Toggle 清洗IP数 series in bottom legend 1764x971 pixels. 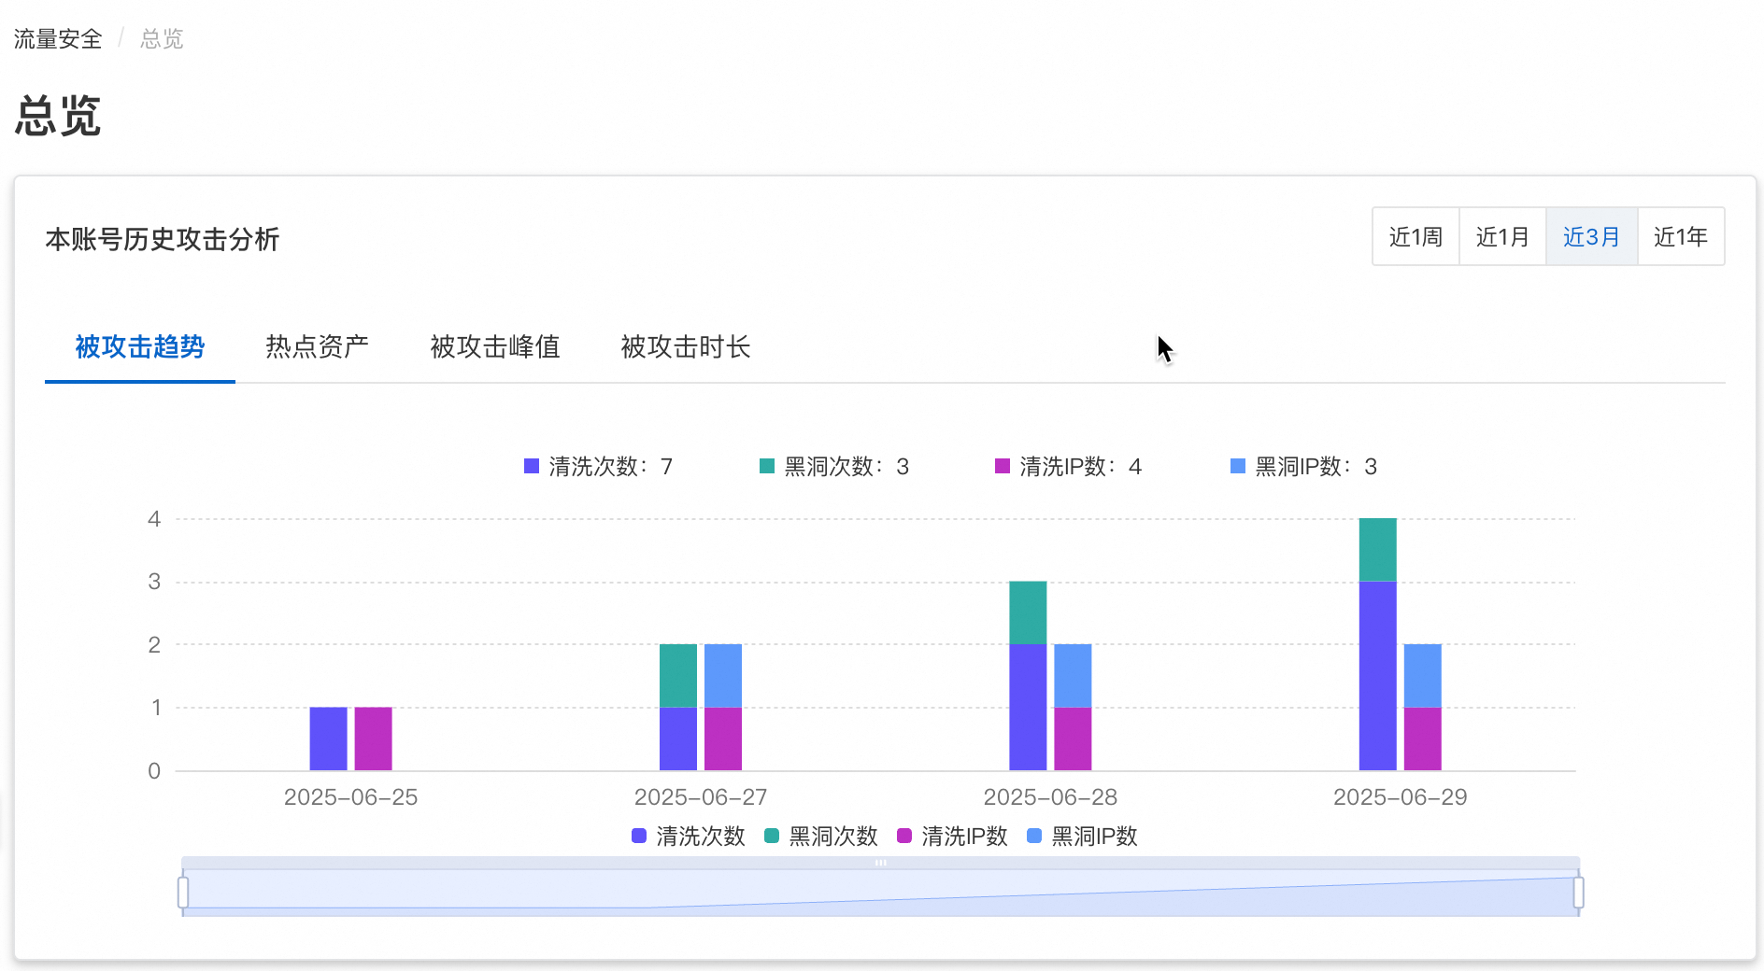(x=952, y=837)
